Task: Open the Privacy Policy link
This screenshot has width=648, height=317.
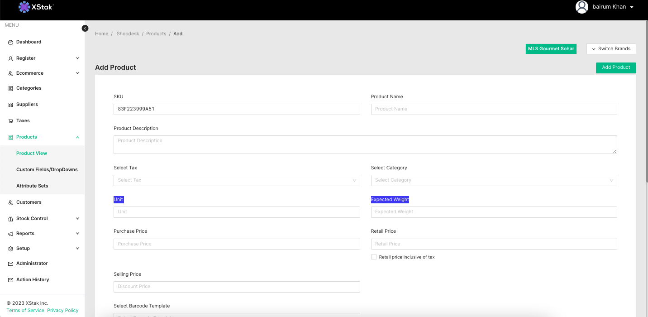Action: 62,311
